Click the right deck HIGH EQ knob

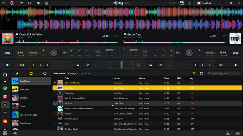[171, 52]
